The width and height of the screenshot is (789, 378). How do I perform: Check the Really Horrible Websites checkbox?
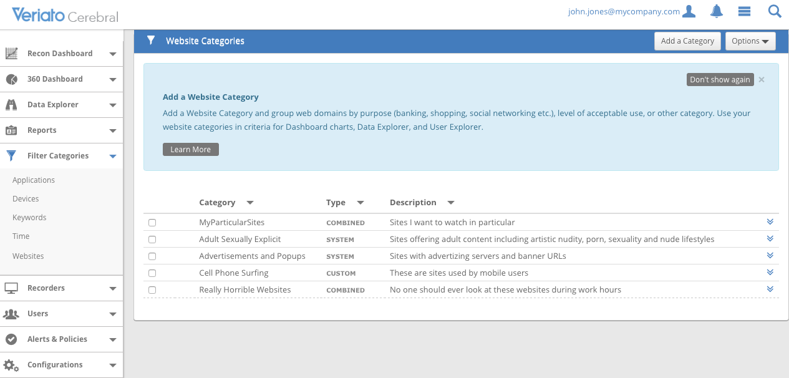[x=152, y=290]
